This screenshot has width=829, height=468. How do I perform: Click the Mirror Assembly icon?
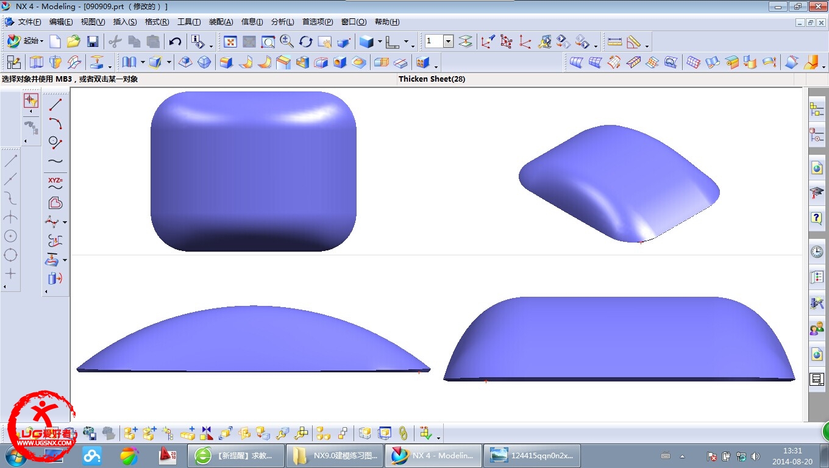coord(207,433)
